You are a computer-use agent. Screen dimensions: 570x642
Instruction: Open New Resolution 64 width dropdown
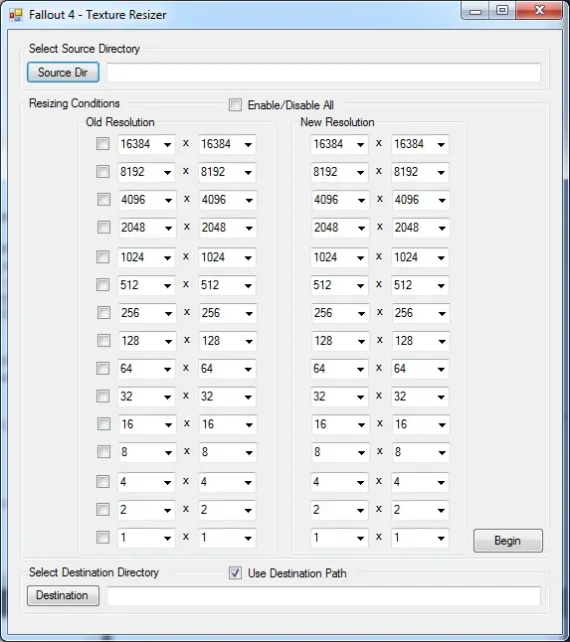pos(339,370)
